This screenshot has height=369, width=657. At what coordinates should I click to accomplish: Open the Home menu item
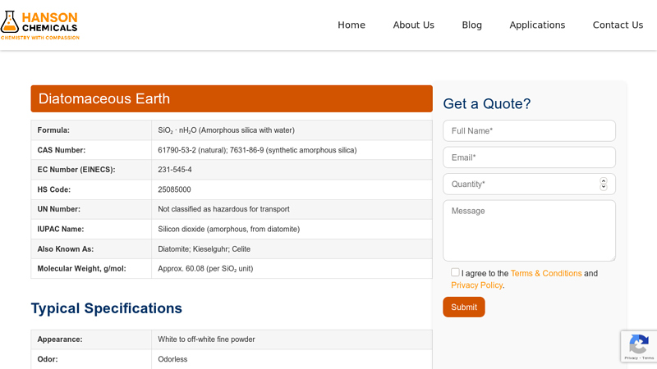[351, 25]
